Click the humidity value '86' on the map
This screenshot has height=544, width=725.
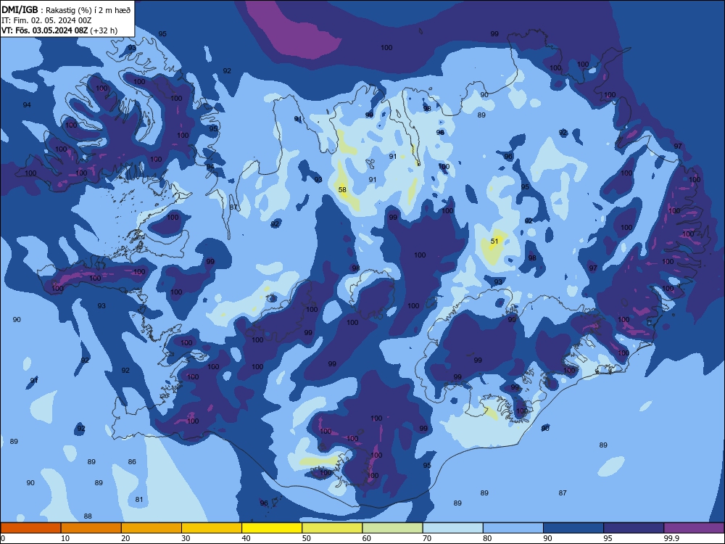pyautogui.click(x=132, y=461)
